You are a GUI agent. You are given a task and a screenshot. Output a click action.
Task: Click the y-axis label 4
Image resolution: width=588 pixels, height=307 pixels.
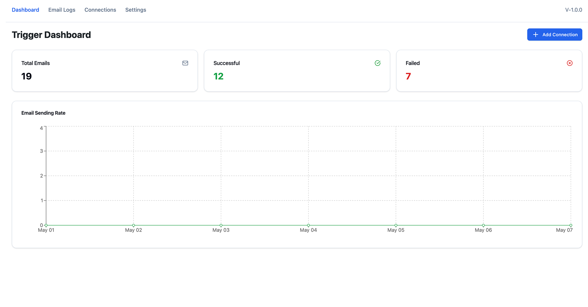(41, 128)
